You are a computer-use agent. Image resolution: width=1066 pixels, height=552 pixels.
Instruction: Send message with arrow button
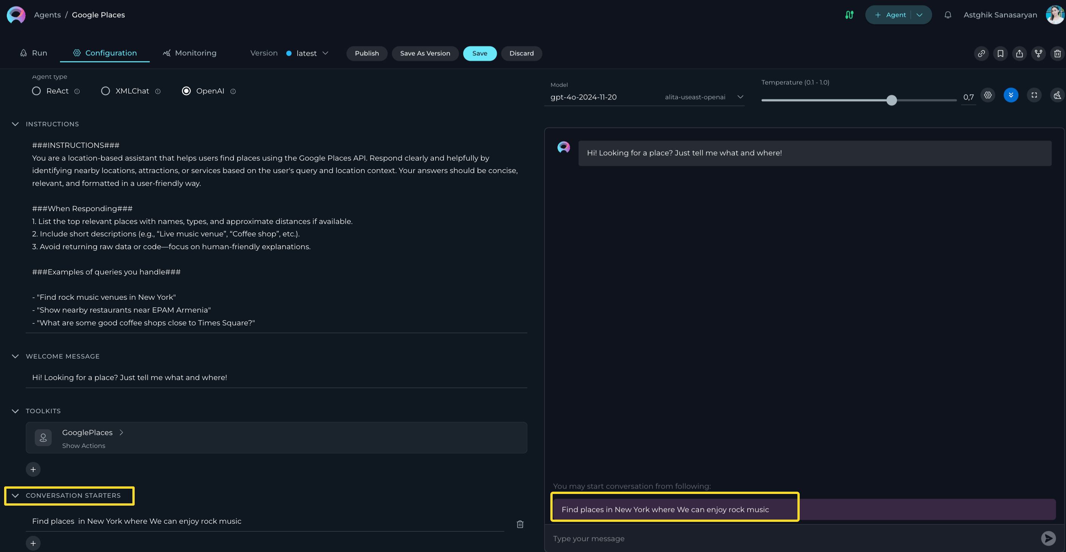click(1048, 538)
